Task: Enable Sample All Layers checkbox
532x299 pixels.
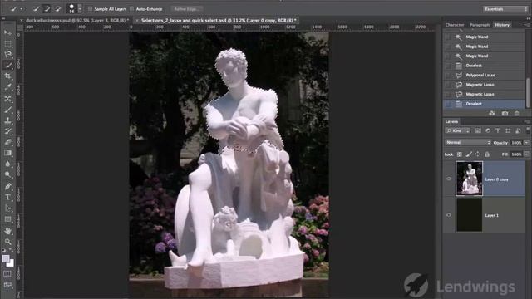Action: pos(91,9)
